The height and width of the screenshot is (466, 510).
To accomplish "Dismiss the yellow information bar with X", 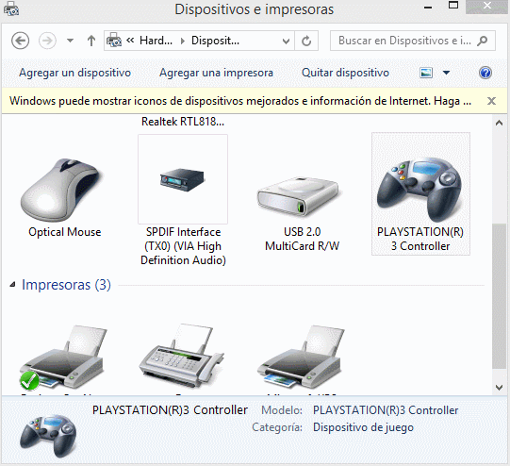I will pyautogui.click(x=491, y=101).
